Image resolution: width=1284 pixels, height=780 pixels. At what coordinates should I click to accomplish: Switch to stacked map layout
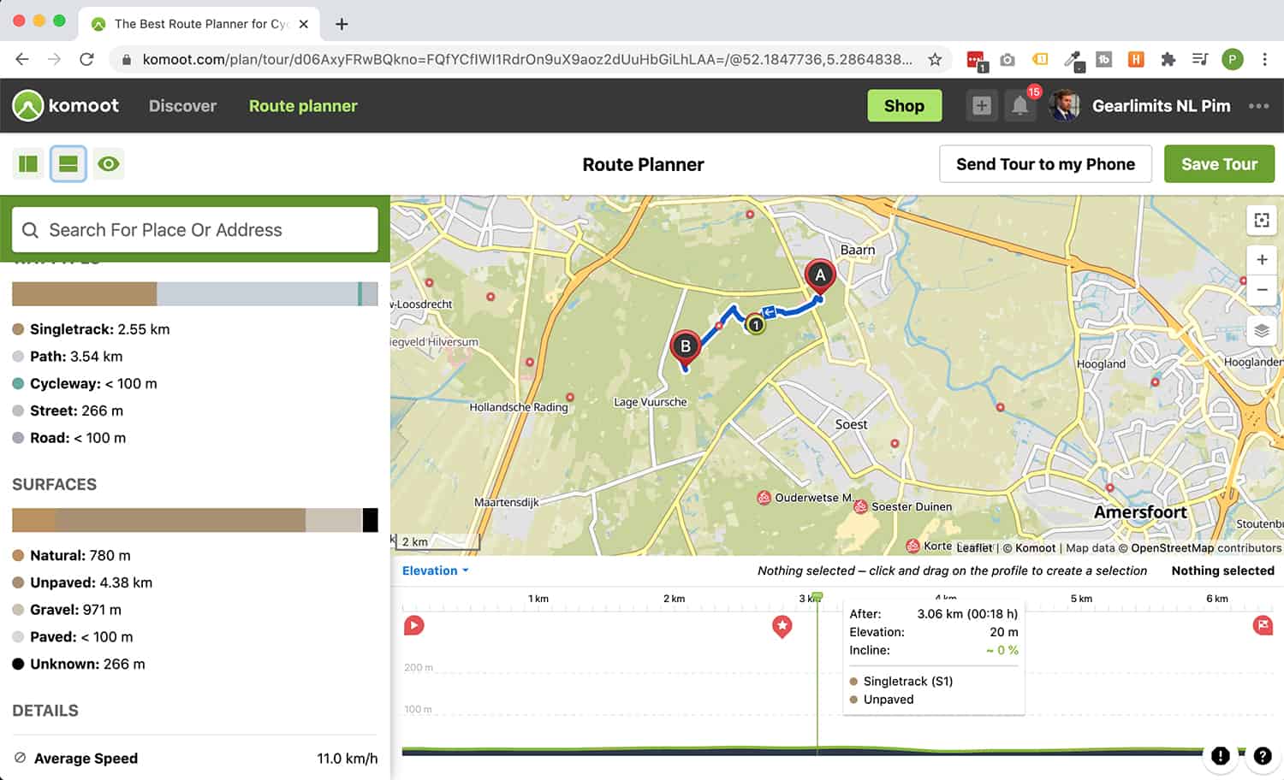pos(68,163)
